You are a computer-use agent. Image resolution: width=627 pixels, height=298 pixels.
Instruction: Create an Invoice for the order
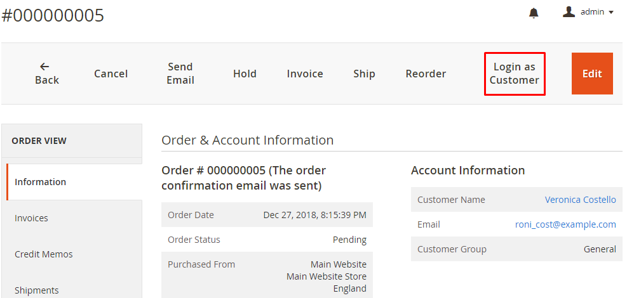pos(305,74)
